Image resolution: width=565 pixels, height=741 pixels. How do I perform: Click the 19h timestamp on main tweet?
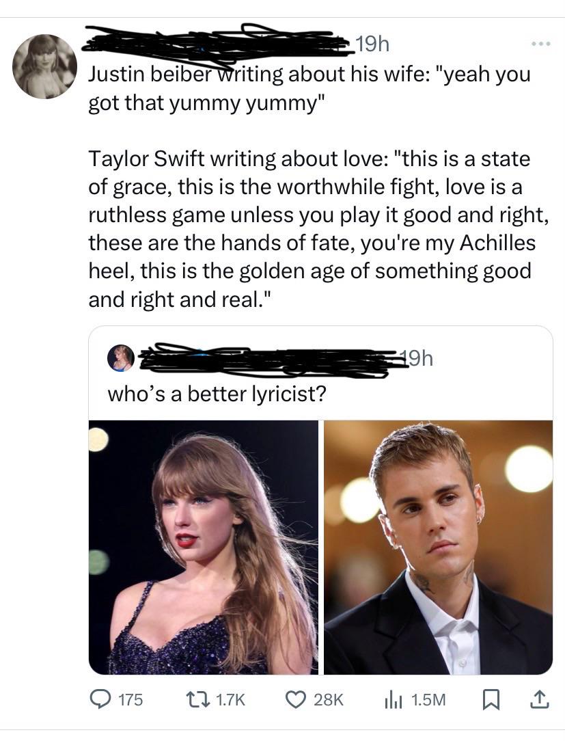(x=372, y=45)
